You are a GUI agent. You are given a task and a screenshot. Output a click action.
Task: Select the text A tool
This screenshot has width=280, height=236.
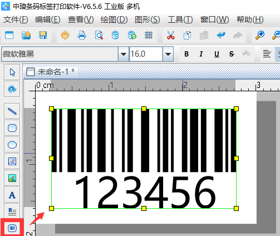[12, 195]
